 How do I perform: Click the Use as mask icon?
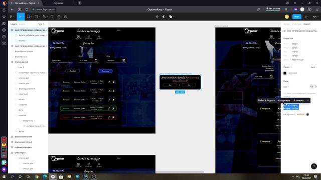[164, 16]
